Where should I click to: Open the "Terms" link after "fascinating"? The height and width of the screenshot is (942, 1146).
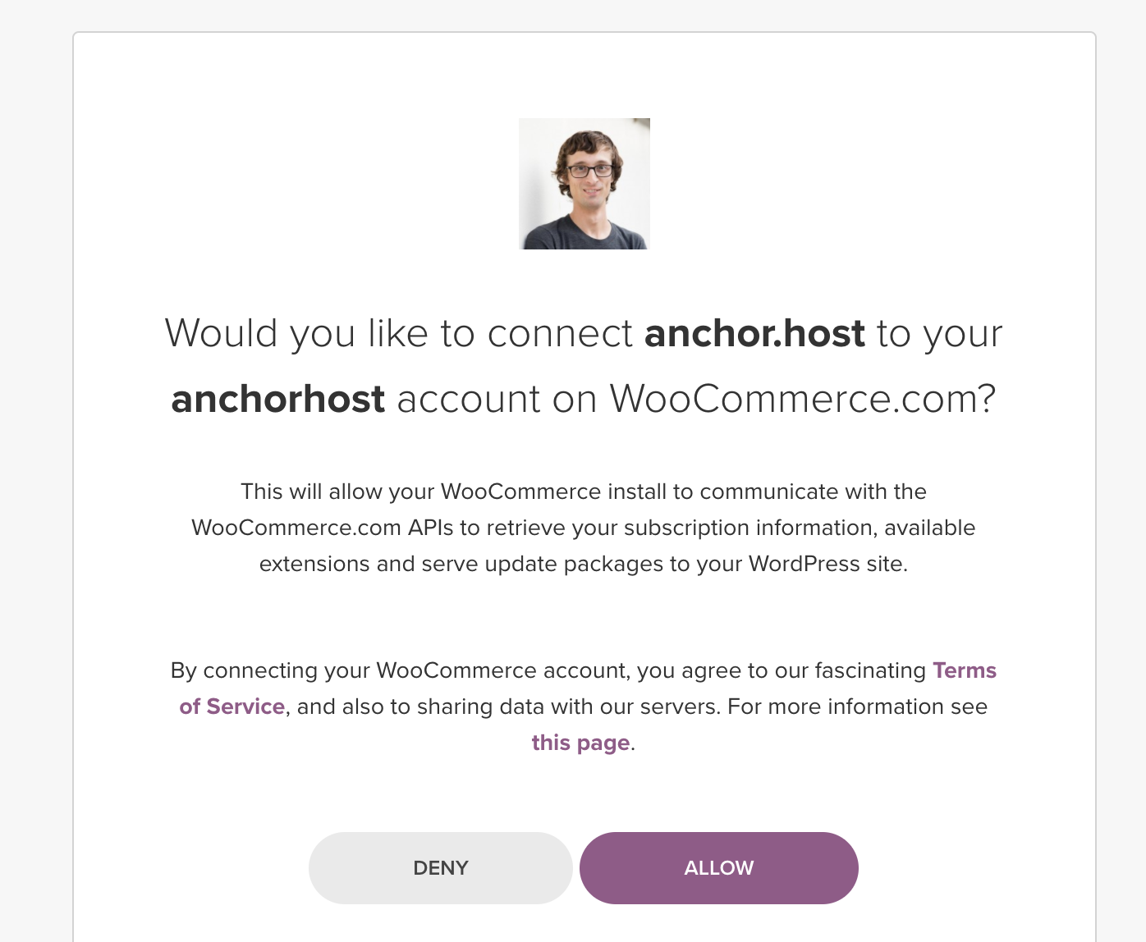(x=965, y=670)
